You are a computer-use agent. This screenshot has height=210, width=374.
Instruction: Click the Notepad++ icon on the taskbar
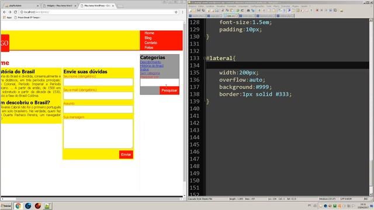47,206
